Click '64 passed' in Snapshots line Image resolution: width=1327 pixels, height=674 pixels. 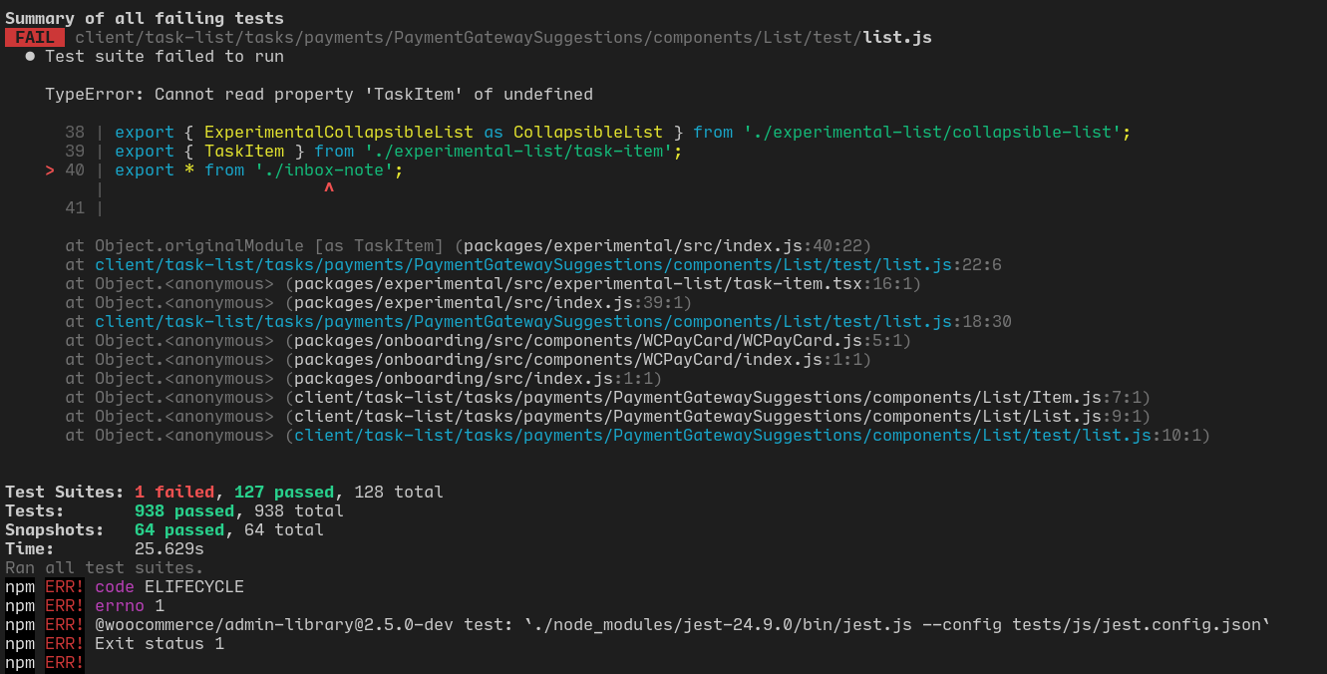(179, 529)
